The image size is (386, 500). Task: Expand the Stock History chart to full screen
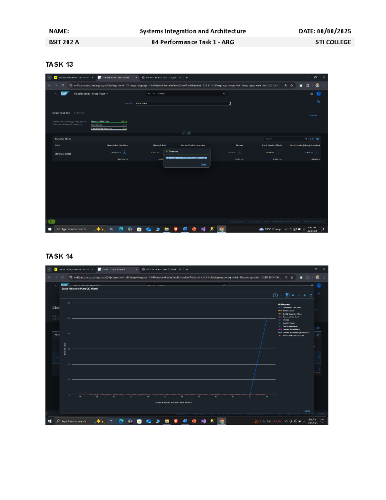[x=311, y=295]
